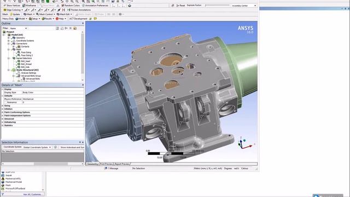The image size is (350, 197).
Task: Click the Microsoft Office Excel toolbox item
Action: point(15,188)
